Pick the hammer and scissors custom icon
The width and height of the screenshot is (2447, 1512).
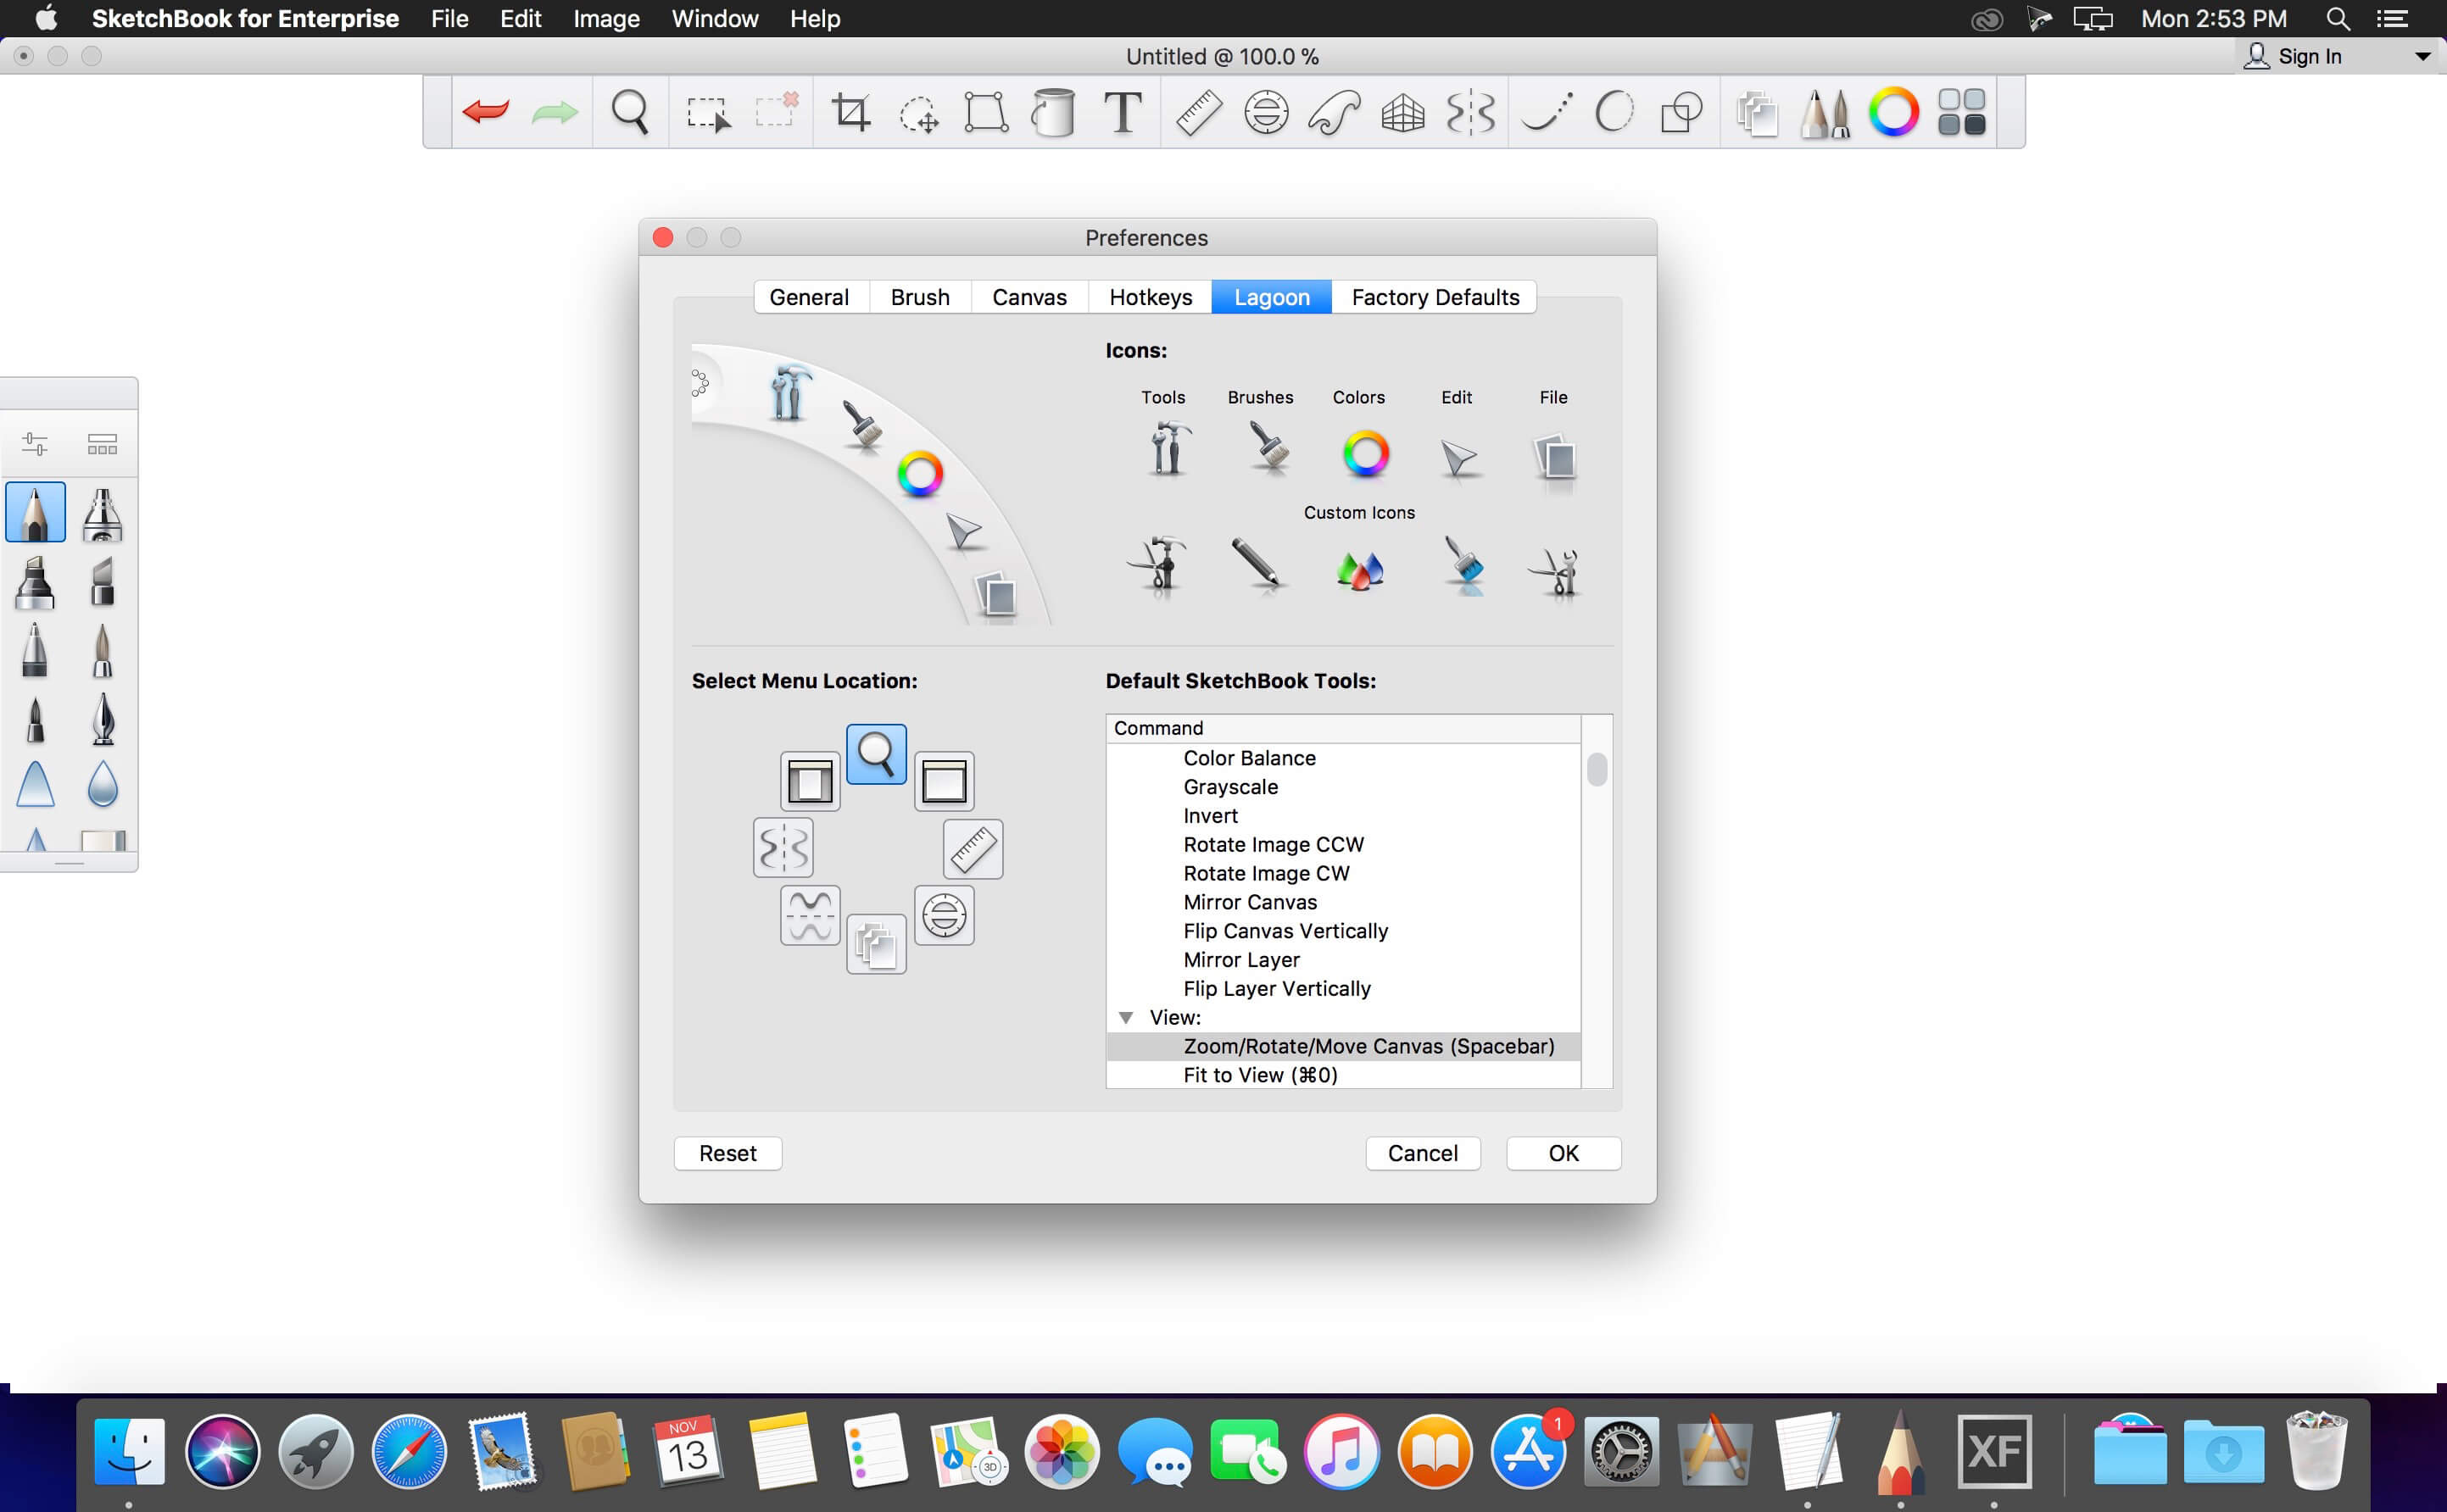(1158, 566)
